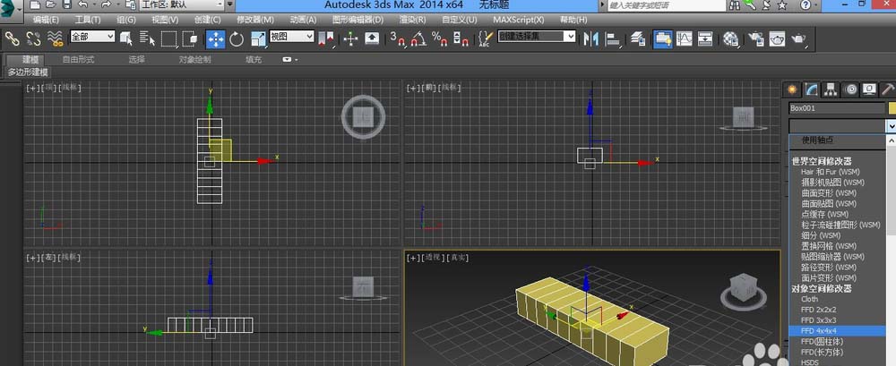Open the 视图 reference coordinate dropdown
Screen dimensions: 896x366
(292, 37)
